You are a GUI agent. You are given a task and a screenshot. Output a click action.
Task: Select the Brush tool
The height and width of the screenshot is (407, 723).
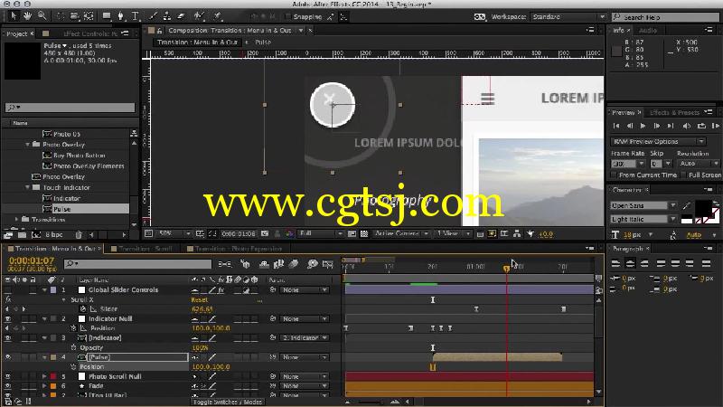(154, 16)
